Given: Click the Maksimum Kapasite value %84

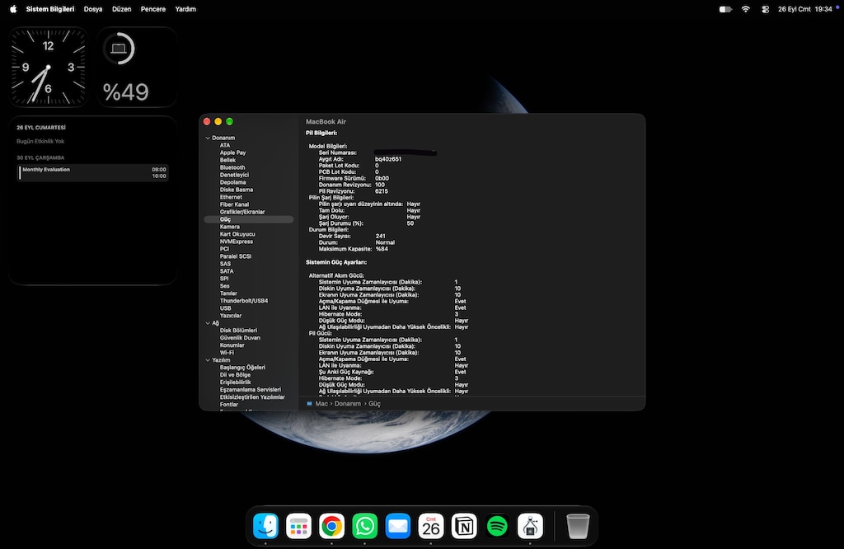Looking at the screenshot, I should pos(382,249).
